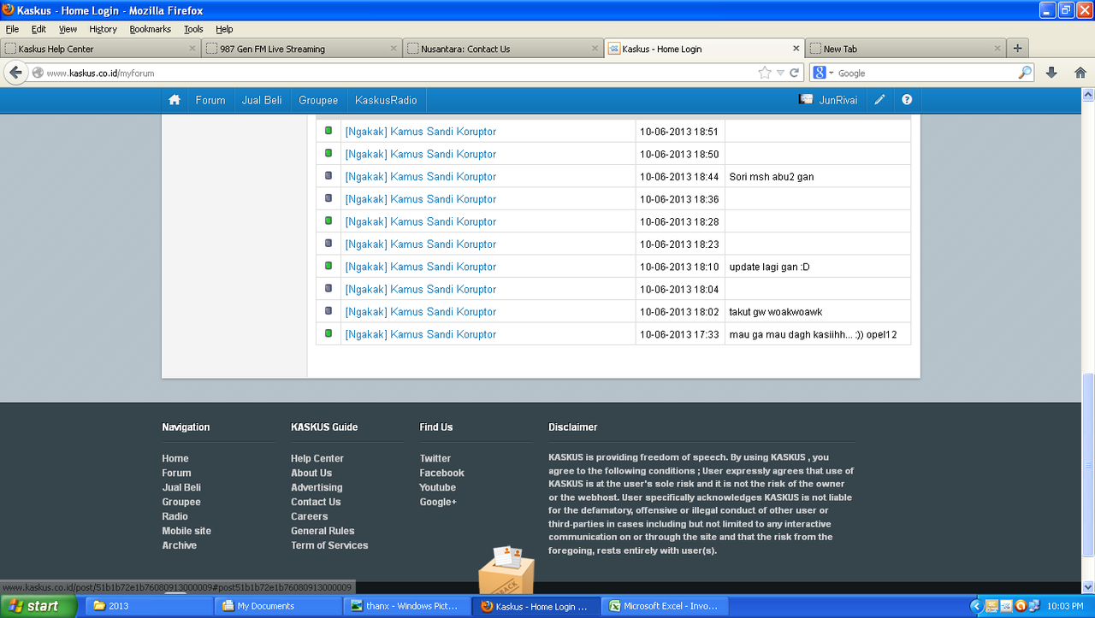Open Forum in Kaskus navbar
1095x618 pixels.
tap(210, 100)
